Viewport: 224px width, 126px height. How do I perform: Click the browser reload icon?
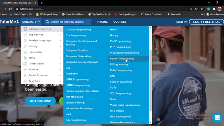[10, 9]
